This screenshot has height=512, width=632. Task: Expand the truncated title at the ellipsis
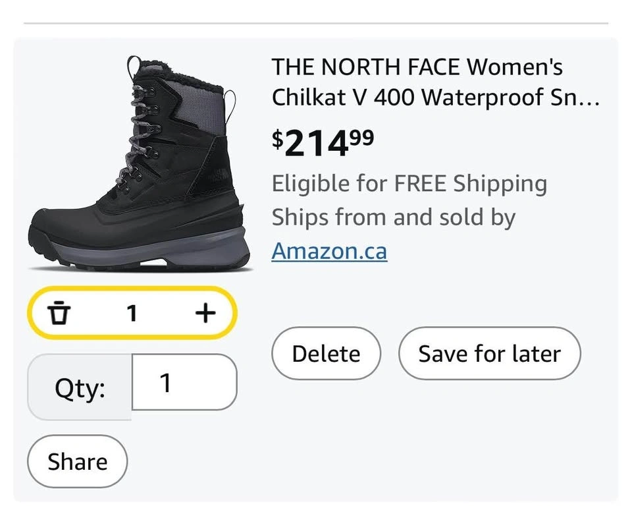(x=591, y=99)
